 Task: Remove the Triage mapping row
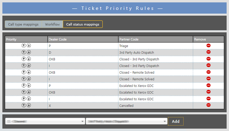(209, 46)
